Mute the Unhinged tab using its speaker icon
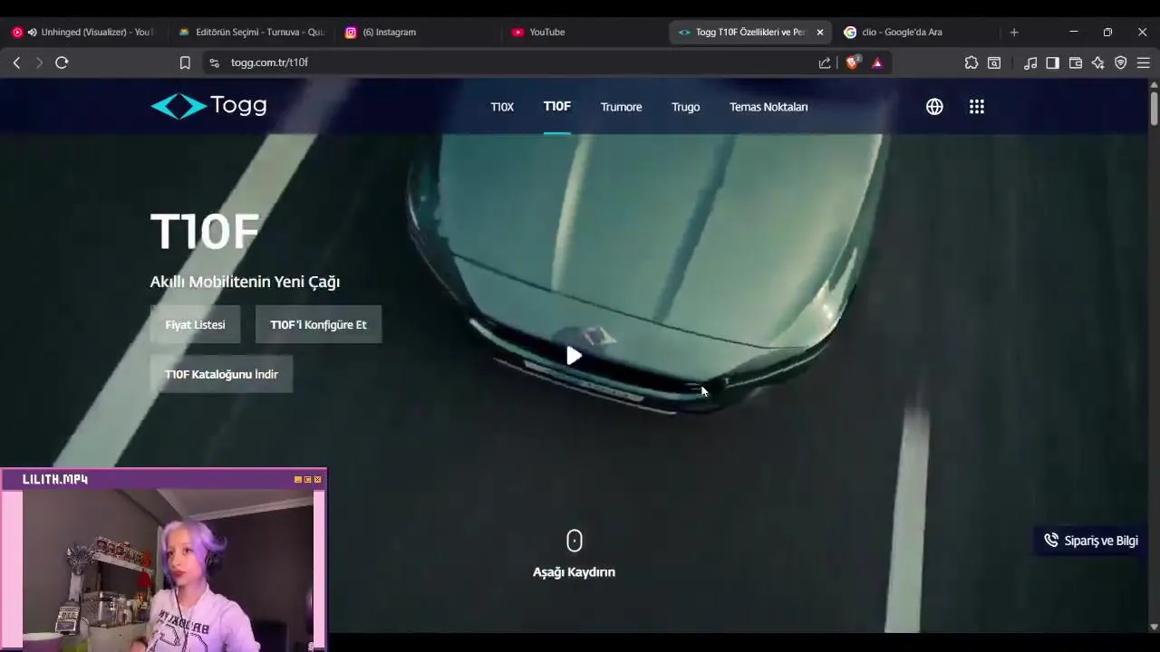This screenshot has height=652, width=1160. pos(33,32)
